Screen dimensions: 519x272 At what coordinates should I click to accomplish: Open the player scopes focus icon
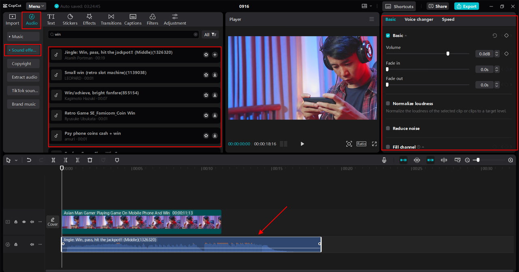coord(349,144)
